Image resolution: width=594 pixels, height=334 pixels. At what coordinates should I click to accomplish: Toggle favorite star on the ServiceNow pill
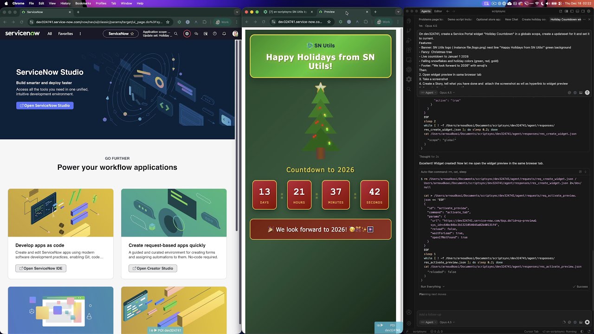click(x=132, y=34)
